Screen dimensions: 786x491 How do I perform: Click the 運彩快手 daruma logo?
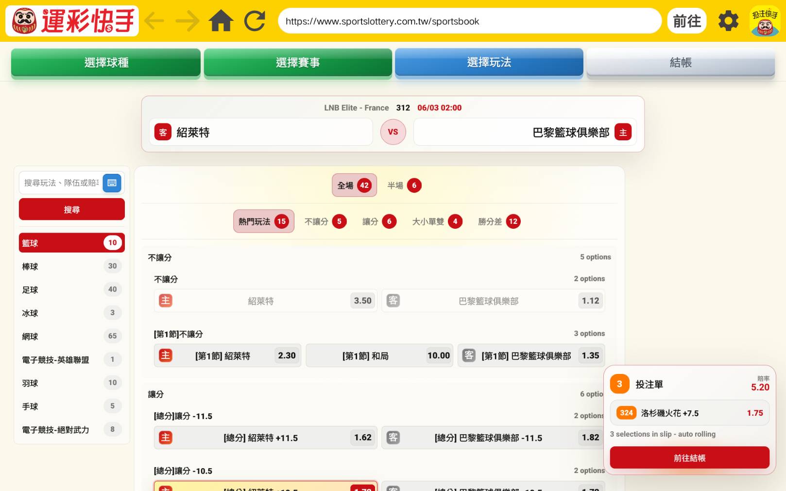pyautogui.click(x=72, y=21)
